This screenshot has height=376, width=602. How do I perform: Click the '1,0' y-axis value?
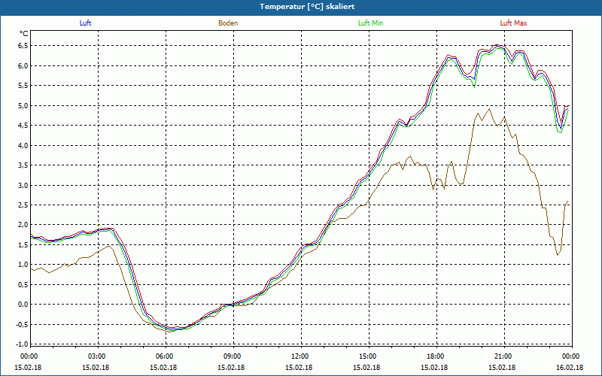pos(23,265)
